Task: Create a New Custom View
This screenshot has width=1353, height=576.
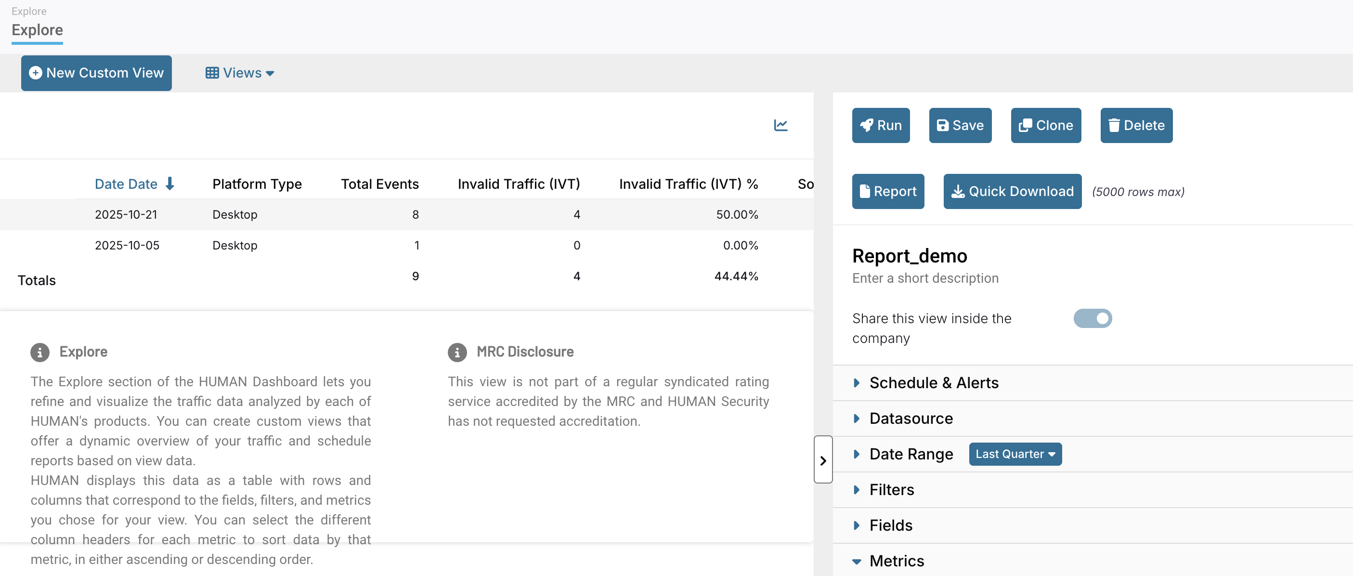Action: point(96,73)
